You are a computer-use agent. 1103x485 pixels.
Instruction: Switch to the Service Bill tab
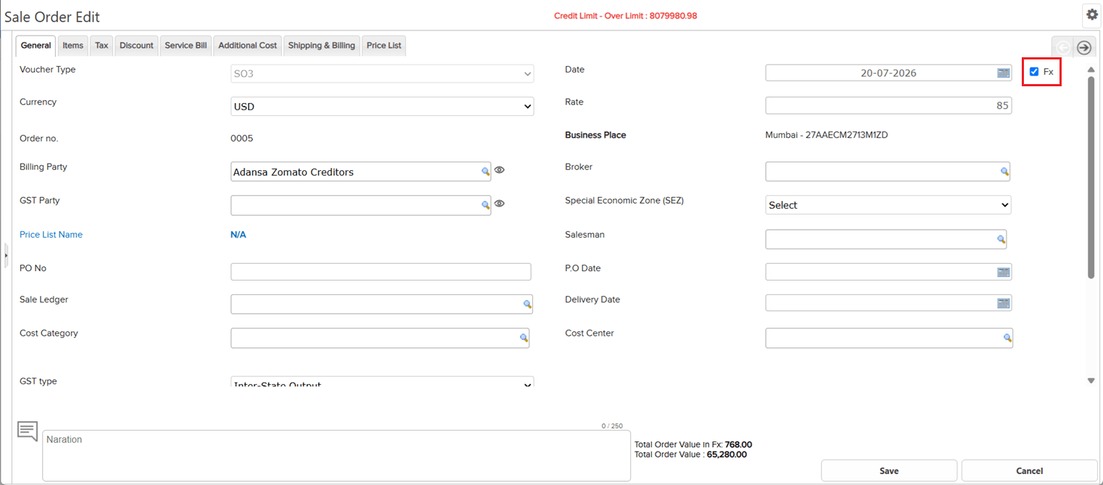point(186,46)
